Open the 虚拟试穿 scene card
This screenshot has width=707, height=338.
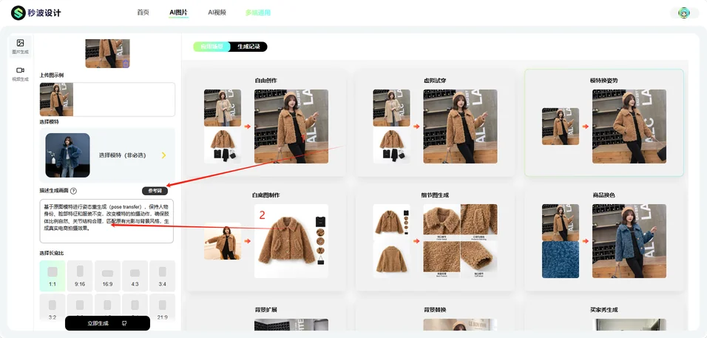[x=435, y=123]
